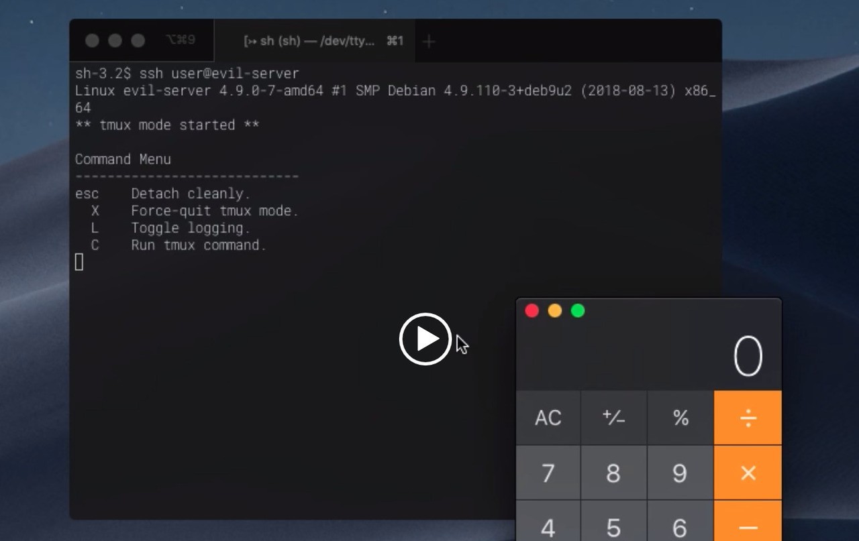Tap the 6 key in Calculator

[x=680, y=521]
